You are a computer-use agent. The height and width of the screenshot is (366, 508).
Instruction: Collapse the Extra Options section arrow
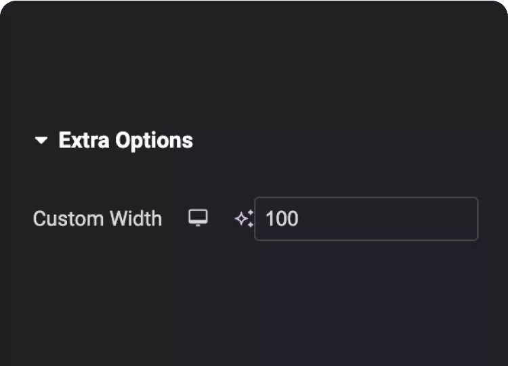tap(41, 141)
